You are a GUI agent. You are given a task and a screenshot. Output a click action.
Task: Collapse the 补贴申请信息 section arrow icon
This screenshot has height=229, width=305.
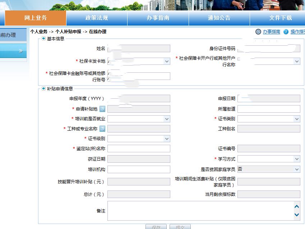coord(43,89)
